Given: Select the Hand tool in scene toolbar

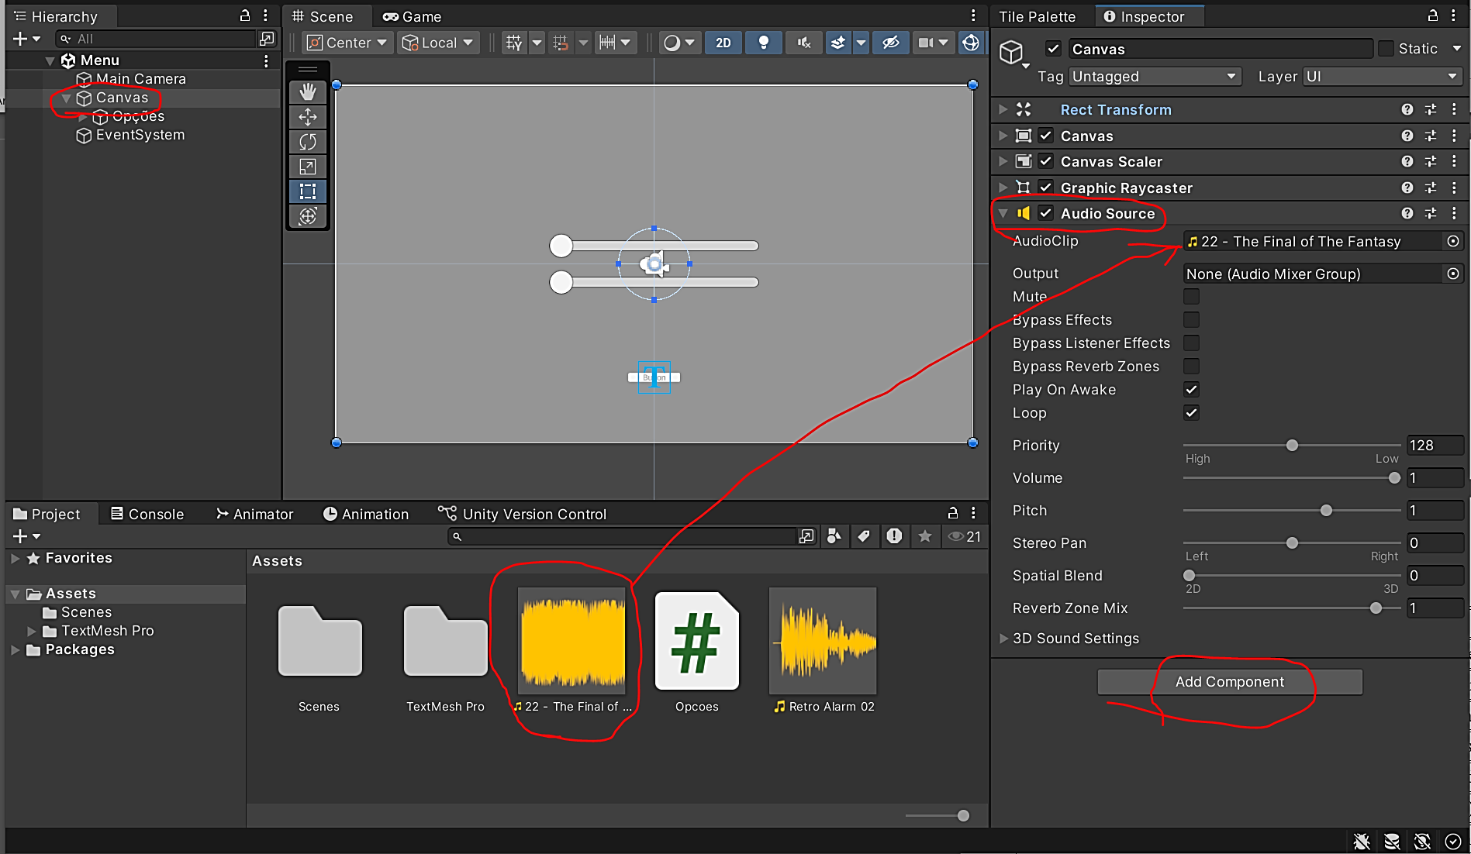Looking at the screenshot, I should click(308, 92).
